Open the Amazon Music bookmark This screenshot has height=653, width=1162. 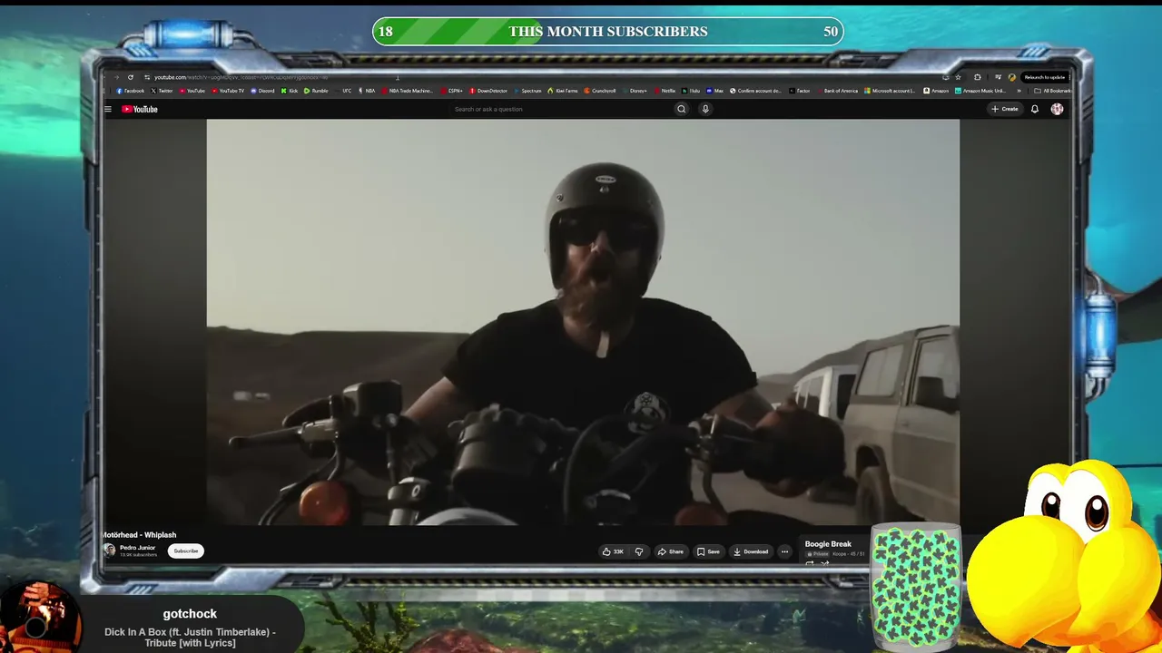click(980, 91)
